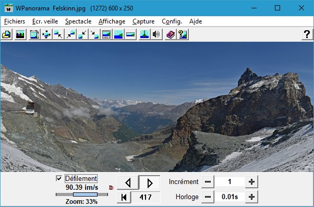Click the center-window four-arrows icon
This screenshot has width=314, height=207.
point(46,34)
